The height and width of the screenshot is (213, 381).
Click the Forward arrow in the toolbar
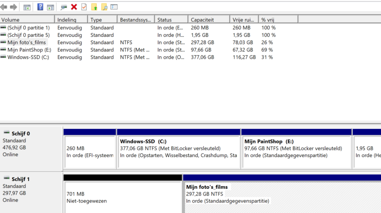[13, 7]
